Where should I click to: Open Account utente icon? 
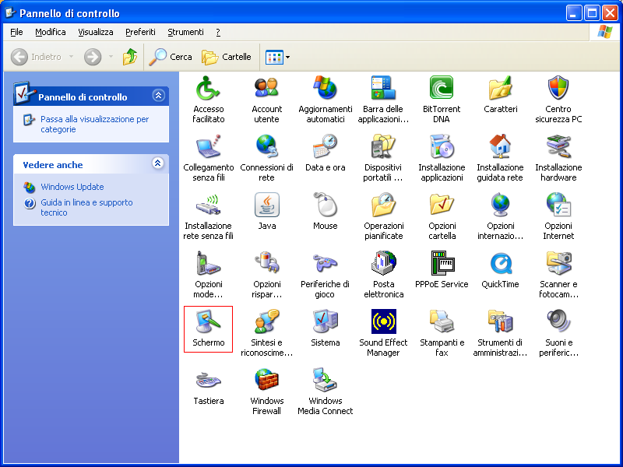click(267, 89)
